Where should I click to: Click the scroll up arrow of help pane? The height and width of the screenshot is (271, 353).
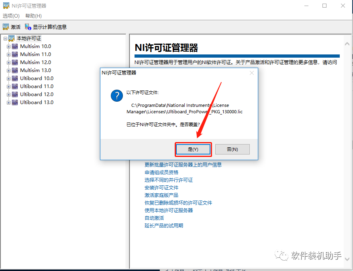tap(347, 44)
